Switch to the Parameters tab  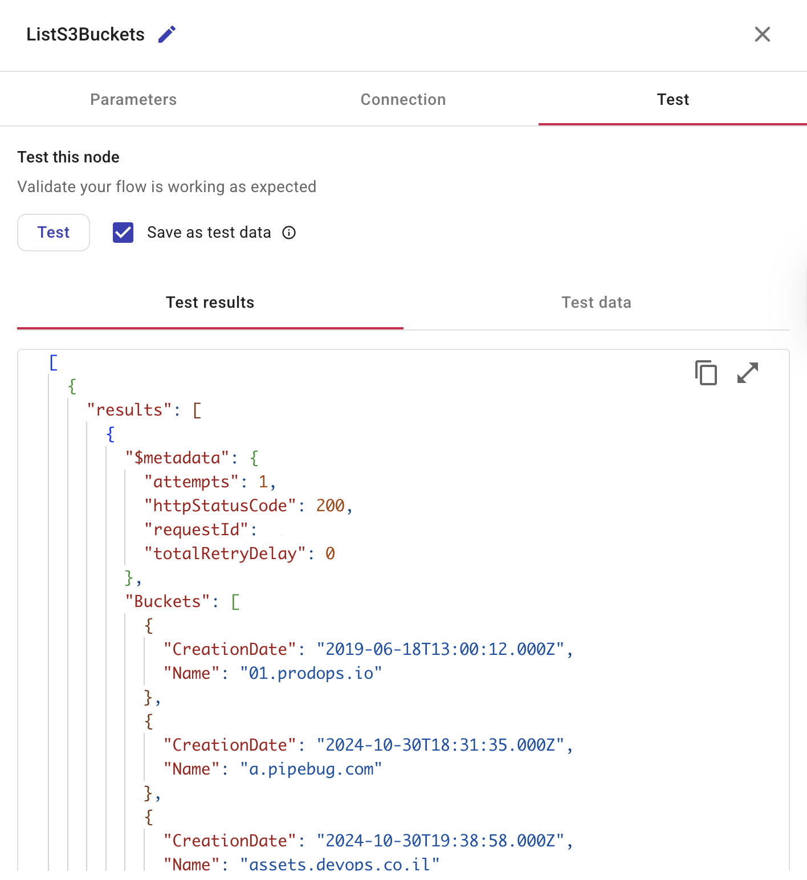click(133, 100)
